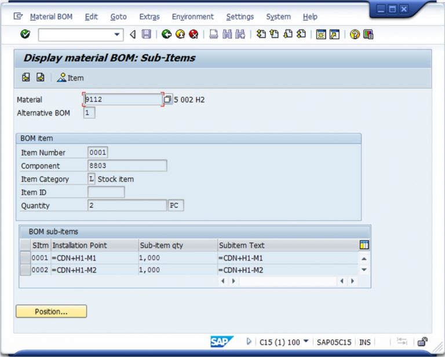Select row selector for sub-item 0002
The height and width of the screenshot is (357, 445).
pyautogui.click(x=25, y=270)
